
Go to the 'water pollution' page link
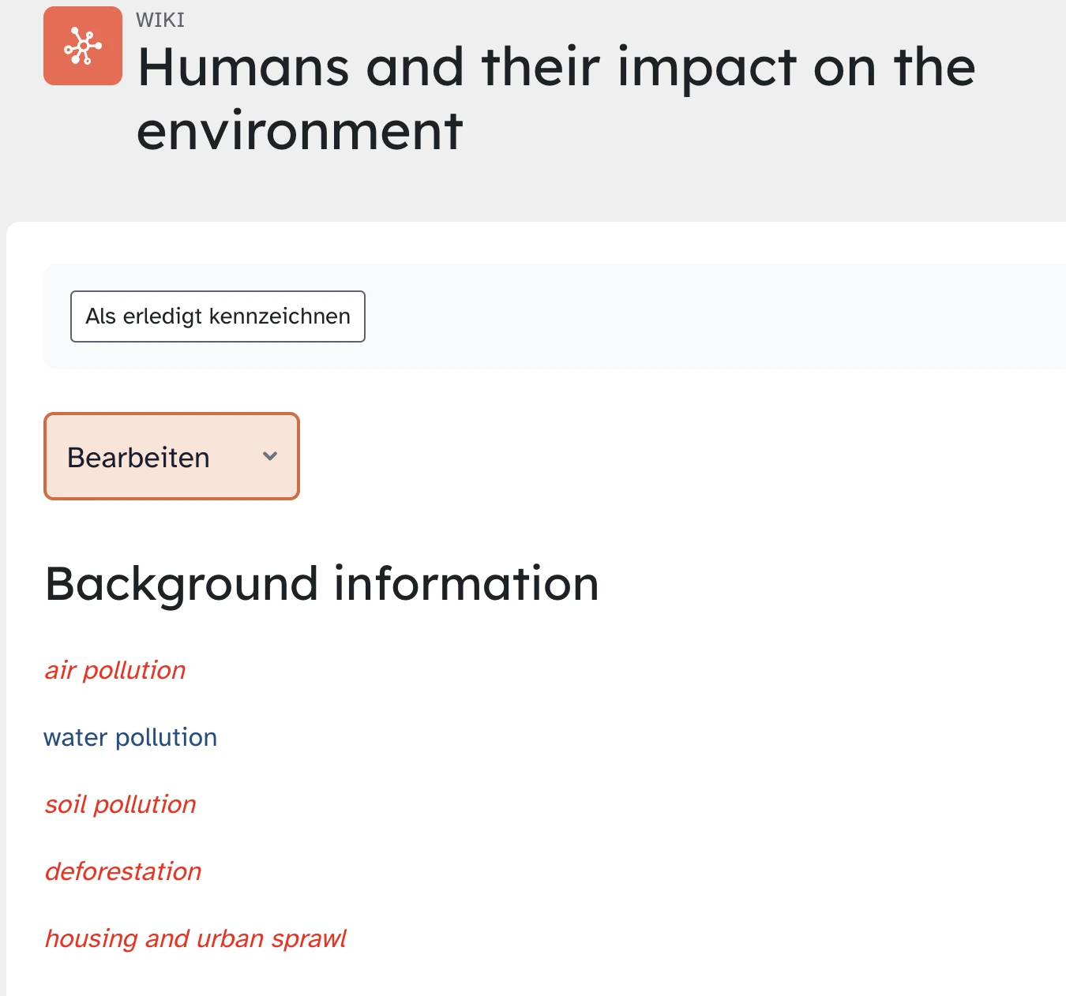[130, 737]
